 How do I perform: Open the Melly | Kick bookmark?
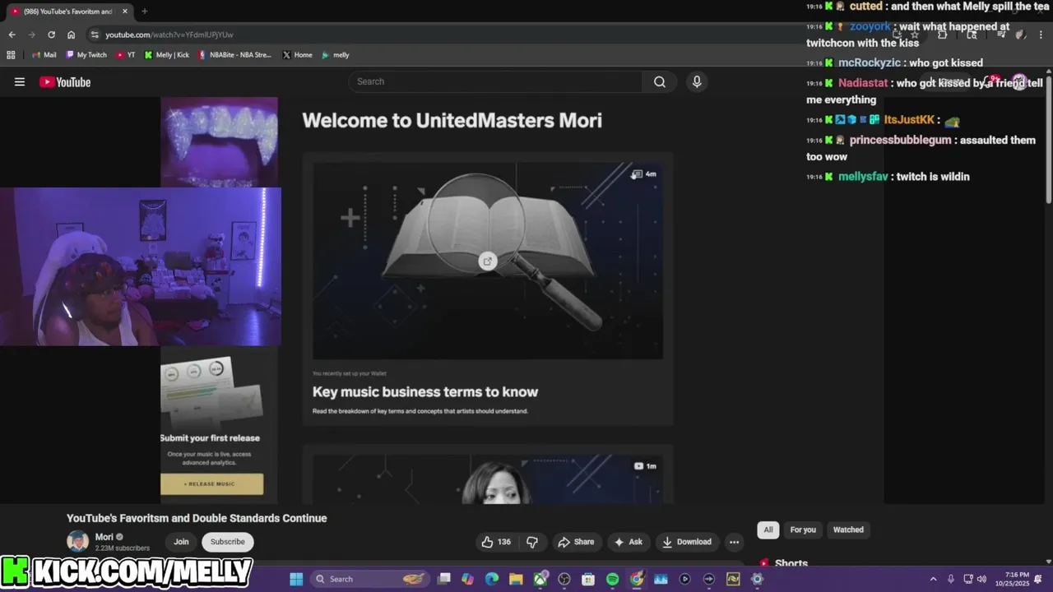point(166,55)
